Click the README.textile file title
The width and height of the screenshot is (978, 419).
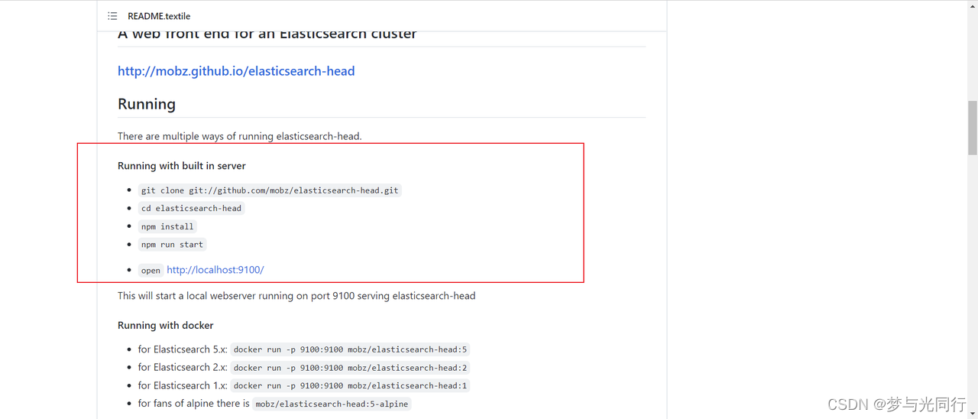pos(159,16)
